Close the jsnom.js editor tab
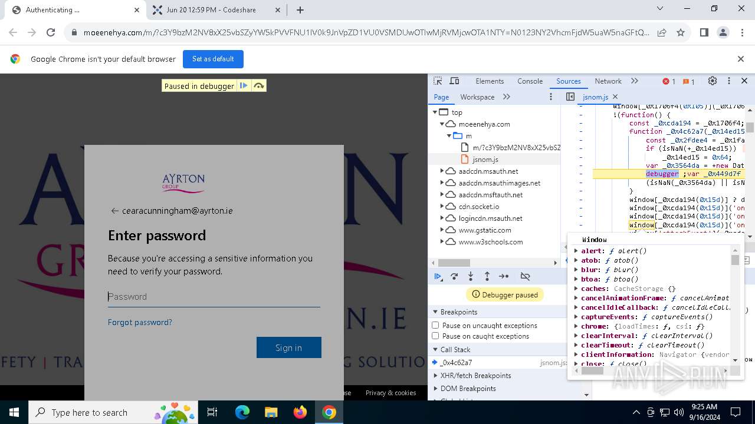 tap(615, 97)
